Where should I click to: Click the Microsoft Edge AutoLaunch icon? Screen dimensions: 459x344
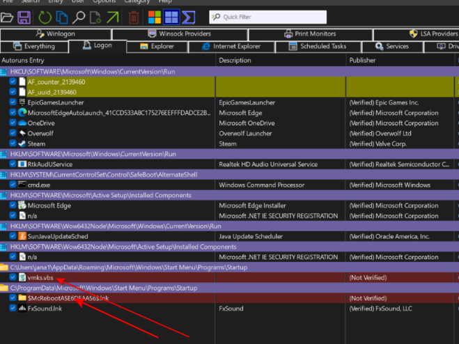coord(22,112)
